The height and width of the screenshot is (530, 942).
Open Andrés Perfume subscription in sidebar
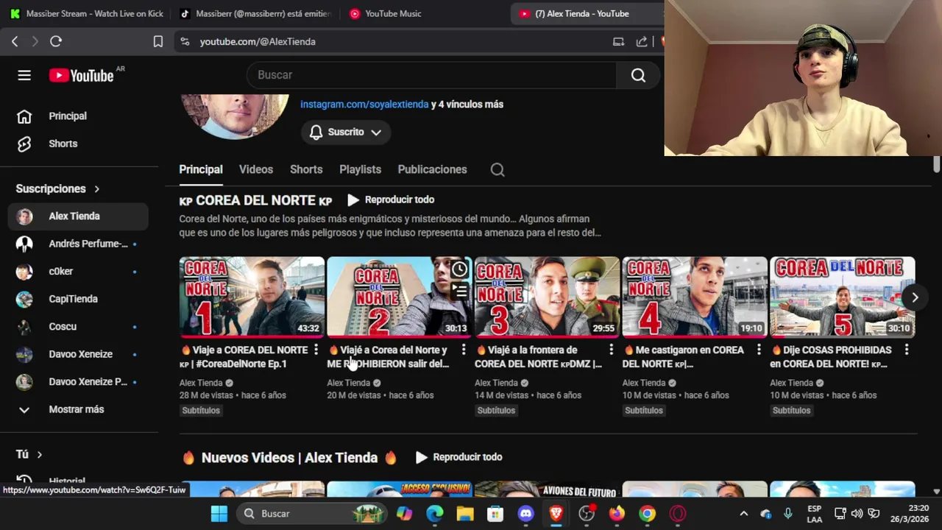[78, 244]
